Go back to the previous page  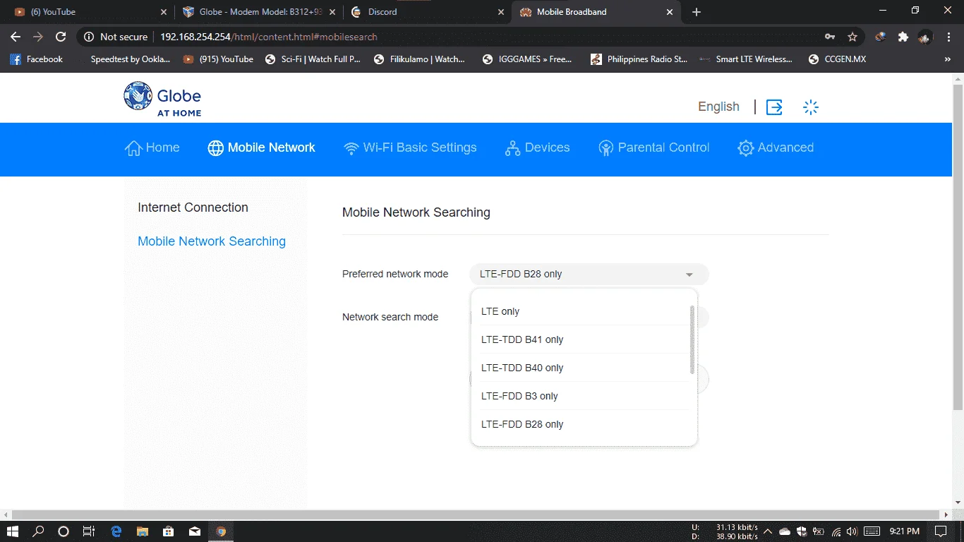click(16, 37)
